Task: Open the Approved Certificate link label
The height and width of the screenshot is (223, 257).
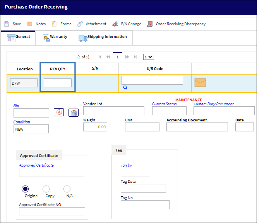Action: click(36, 165)
